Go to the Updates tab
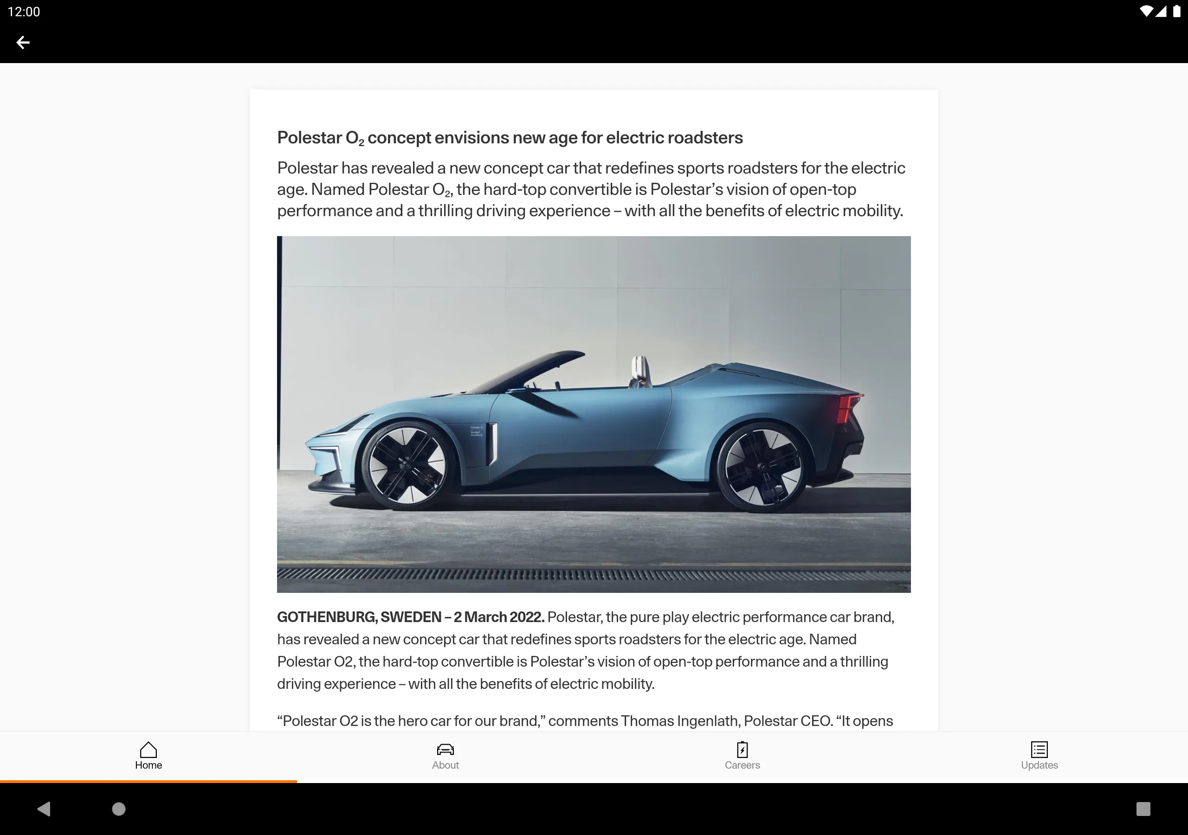 coord(1039,756)
